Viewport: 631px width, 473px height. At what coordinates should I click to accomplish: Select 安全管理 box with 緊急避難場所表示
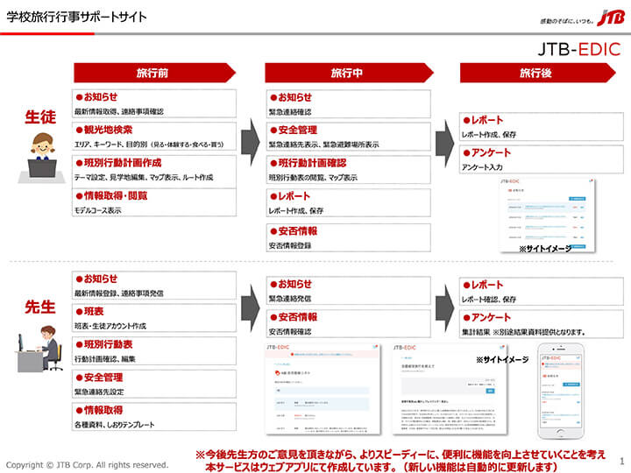349,137
